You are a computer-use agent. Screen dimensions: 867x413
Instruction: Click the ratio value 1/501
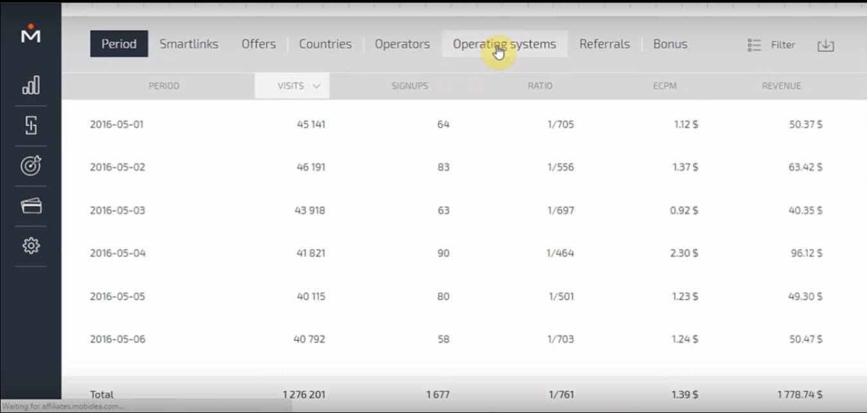coord(561,296)
